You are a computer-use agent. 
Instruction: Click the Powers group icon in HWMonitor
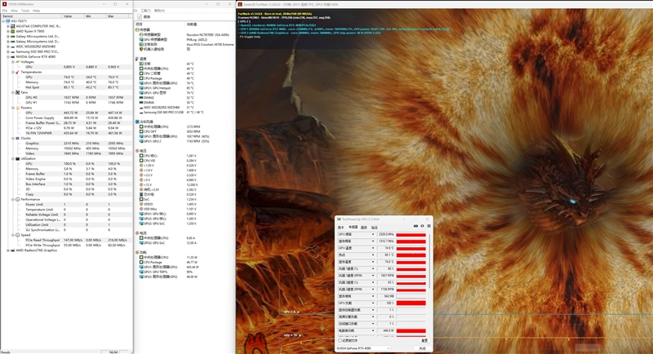pos(17,108)
